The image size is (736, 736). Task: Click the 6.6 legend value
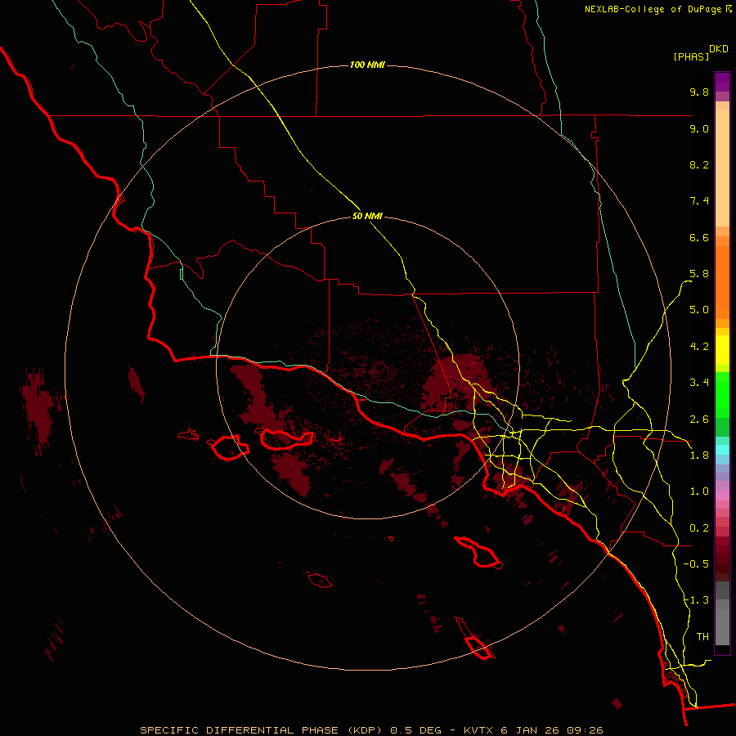[x=699, y=237]
